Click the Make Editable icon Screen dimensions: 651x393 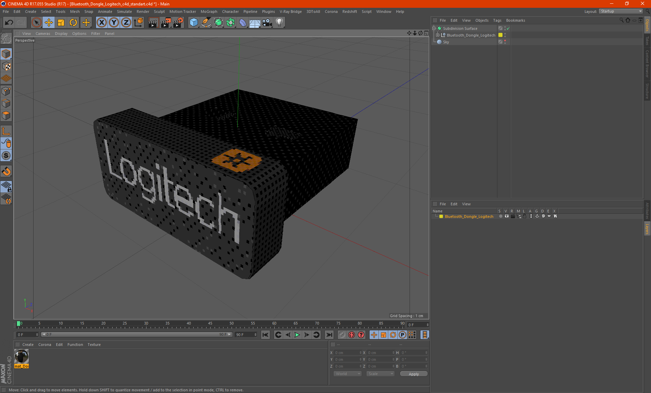(x=6, y=38)
